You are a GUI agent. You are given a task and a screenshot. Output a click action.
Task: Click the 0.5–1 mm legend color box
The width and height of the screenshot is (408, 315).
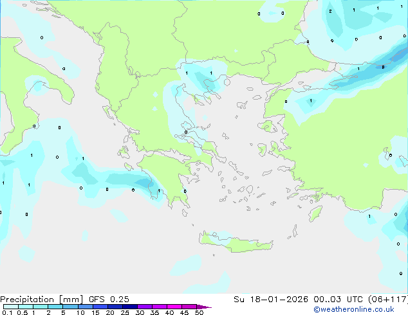tap(26, 307)
